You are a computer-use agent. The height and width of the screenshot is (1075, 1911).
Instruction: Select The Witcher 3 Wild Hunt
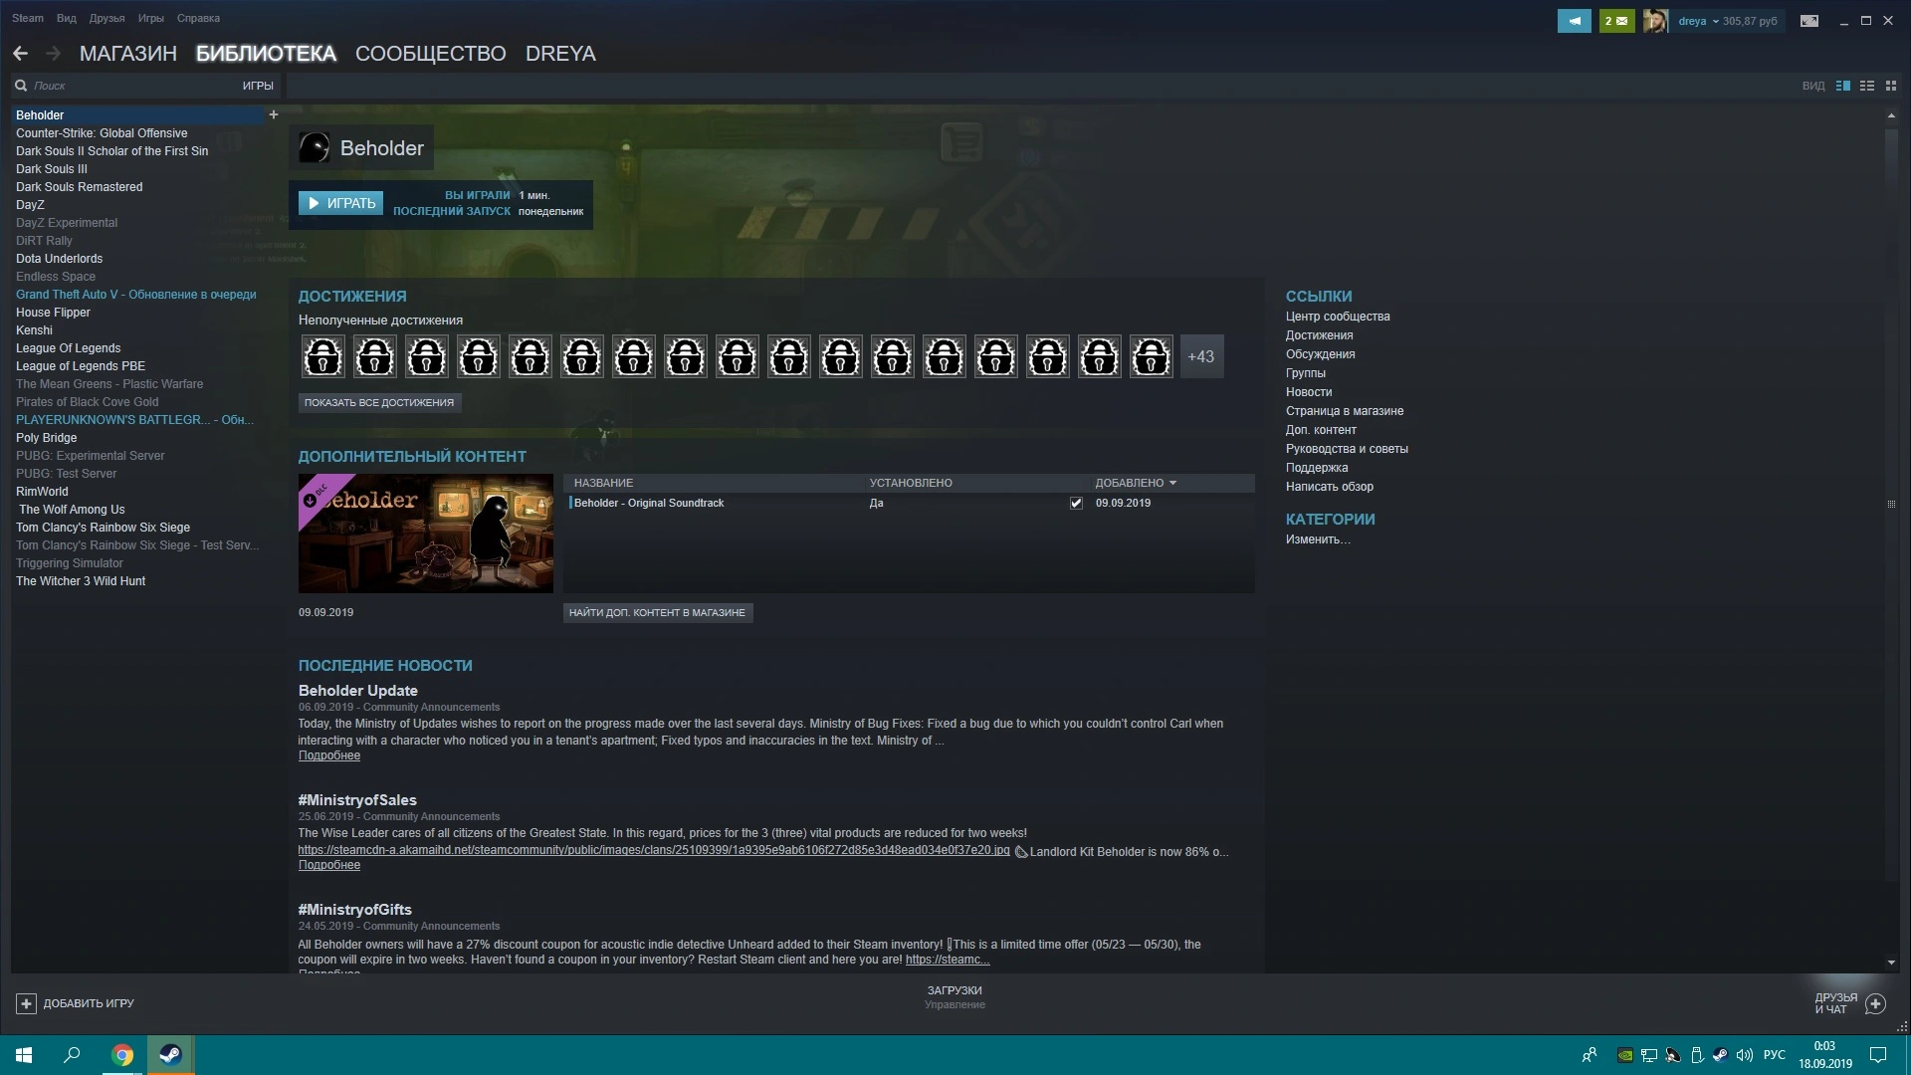coord(81,581)
